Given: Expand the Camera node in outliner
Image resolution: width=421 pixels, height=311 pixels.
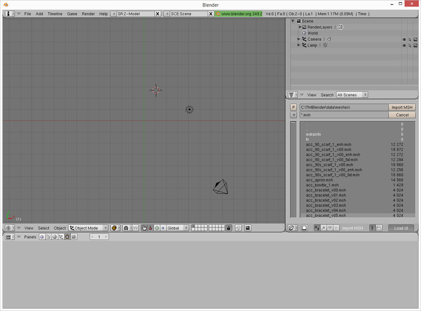Looking at the screenshot, I should pyautogui.click(x=298, y=39).
